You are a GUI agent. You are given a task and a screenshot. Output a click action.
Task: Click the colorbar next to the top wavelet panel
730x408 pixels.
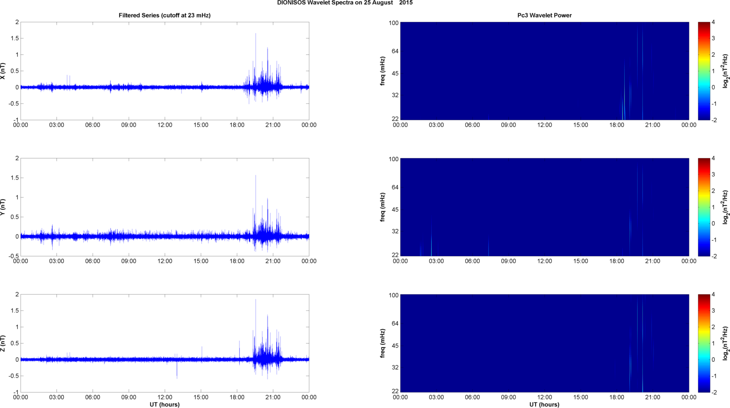pyautogui.click(x=704, y=71)
